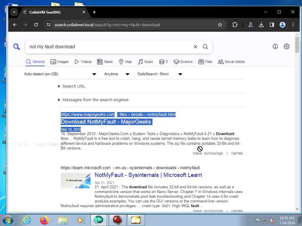
Task: Click the scrollbar down arrow
Action: click(x=297, y=209)
